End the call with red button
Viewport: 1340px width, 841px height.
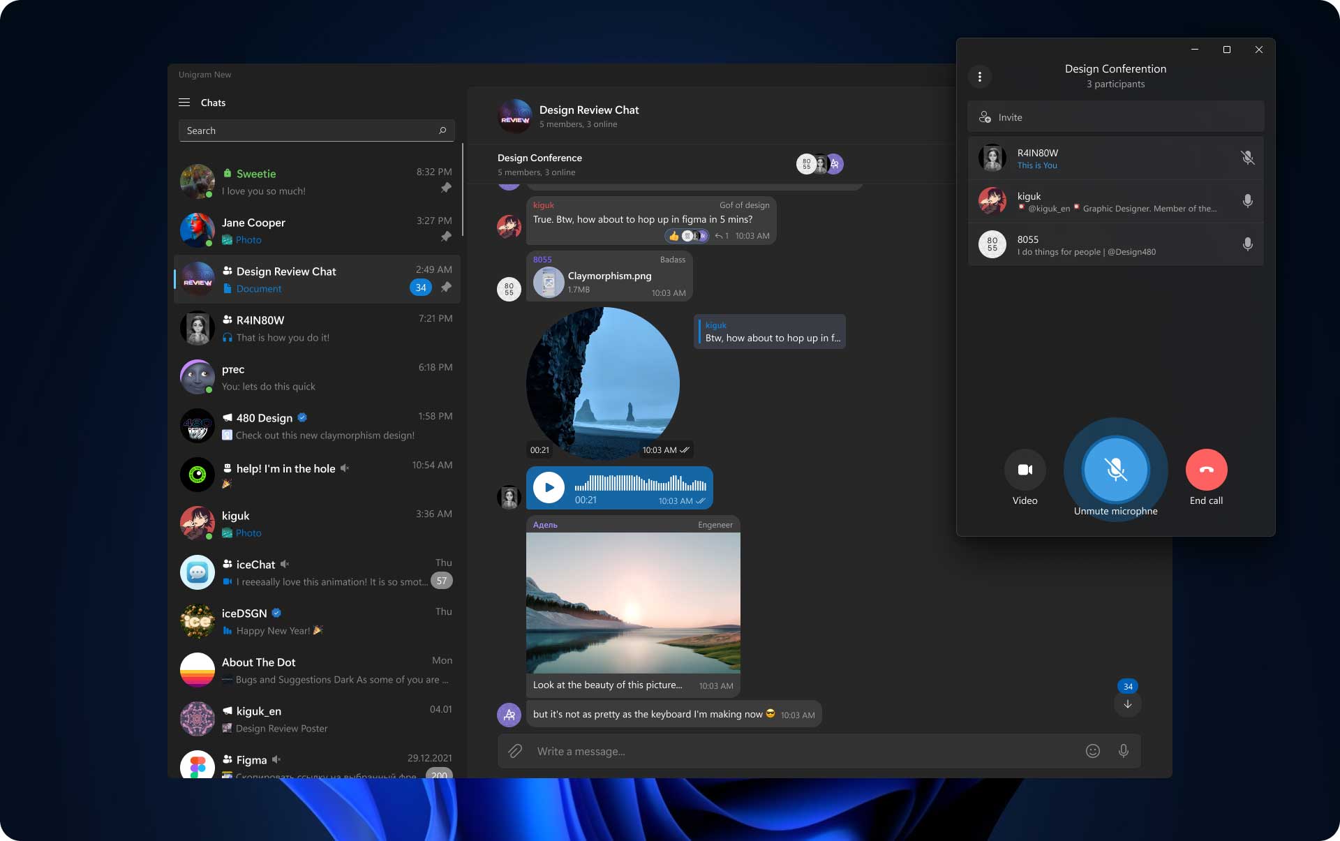tap(1206, 470)
